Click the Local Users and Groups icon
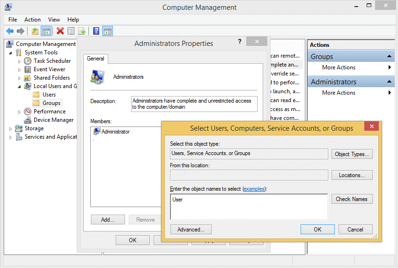This screenshot has width=398, height=268. click(28, 86)
